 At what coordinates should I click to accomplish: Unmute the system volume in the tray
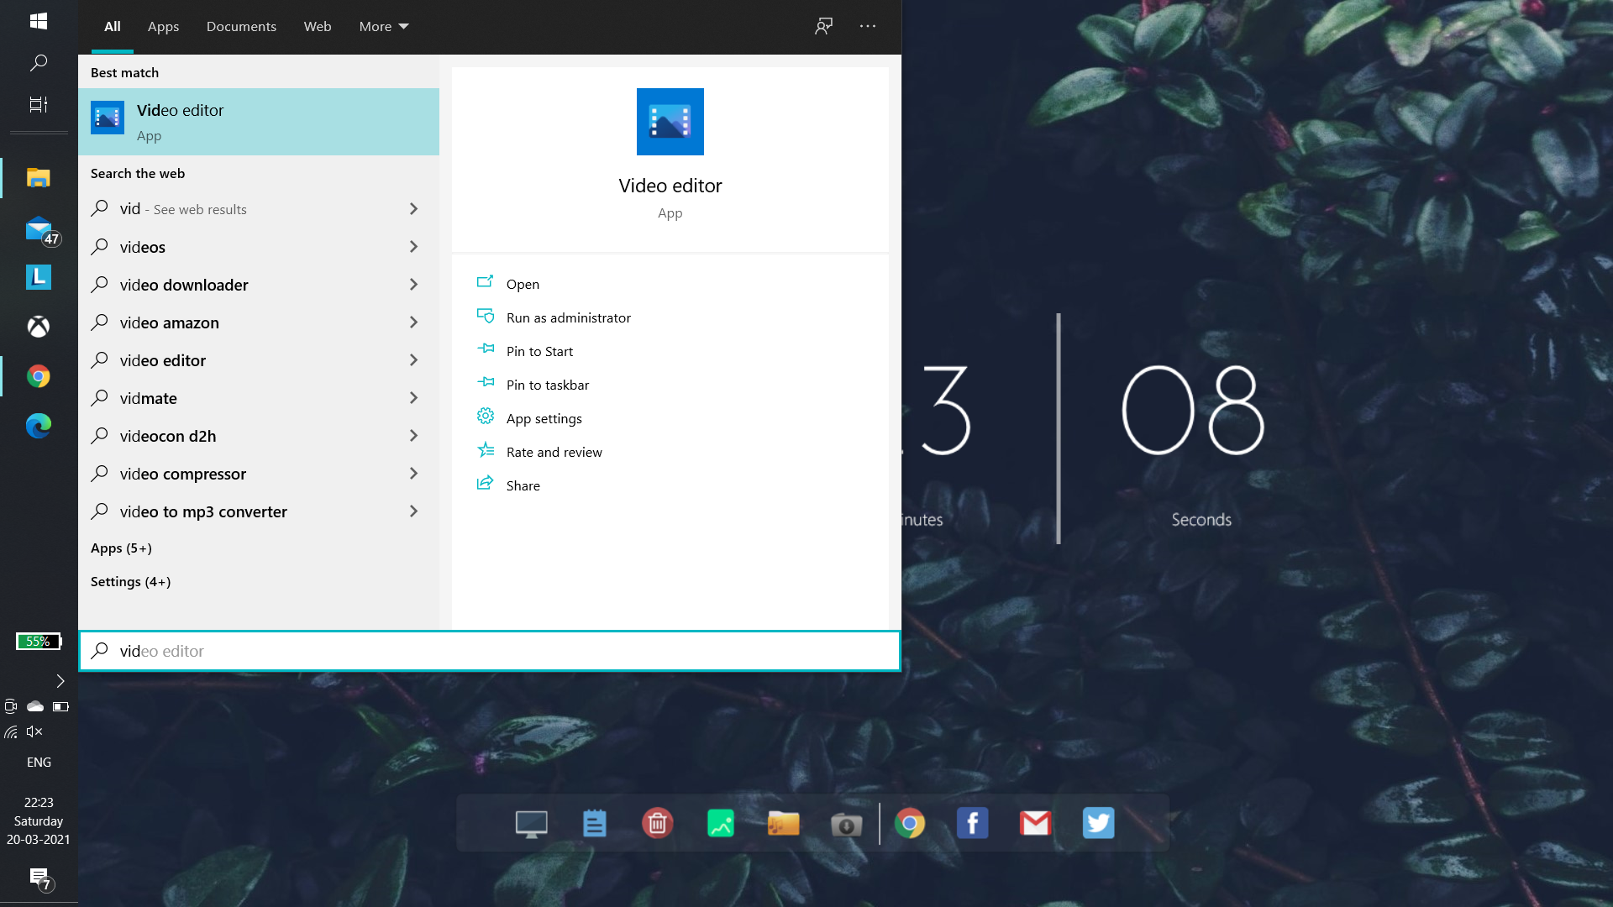[x=34, y=731]
